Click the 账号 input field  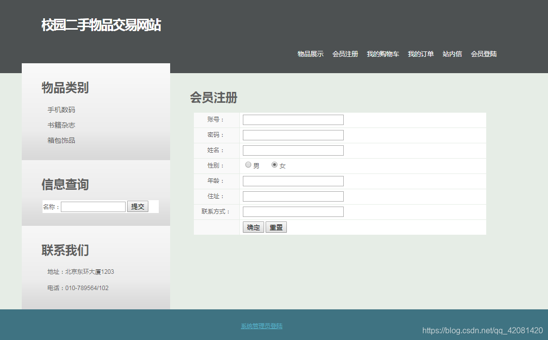tap(292, 120)
